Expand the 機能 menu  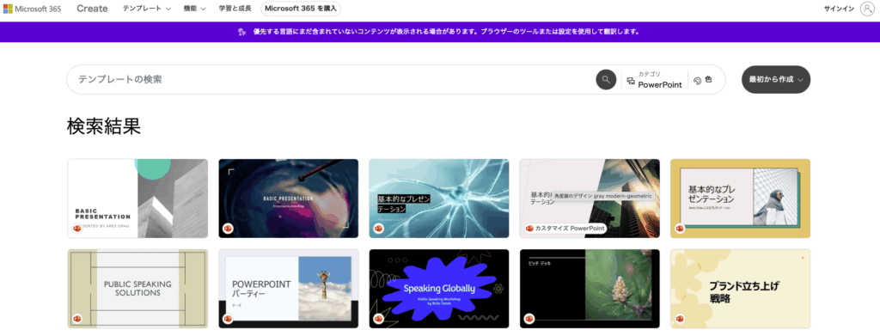click(195, 9)
